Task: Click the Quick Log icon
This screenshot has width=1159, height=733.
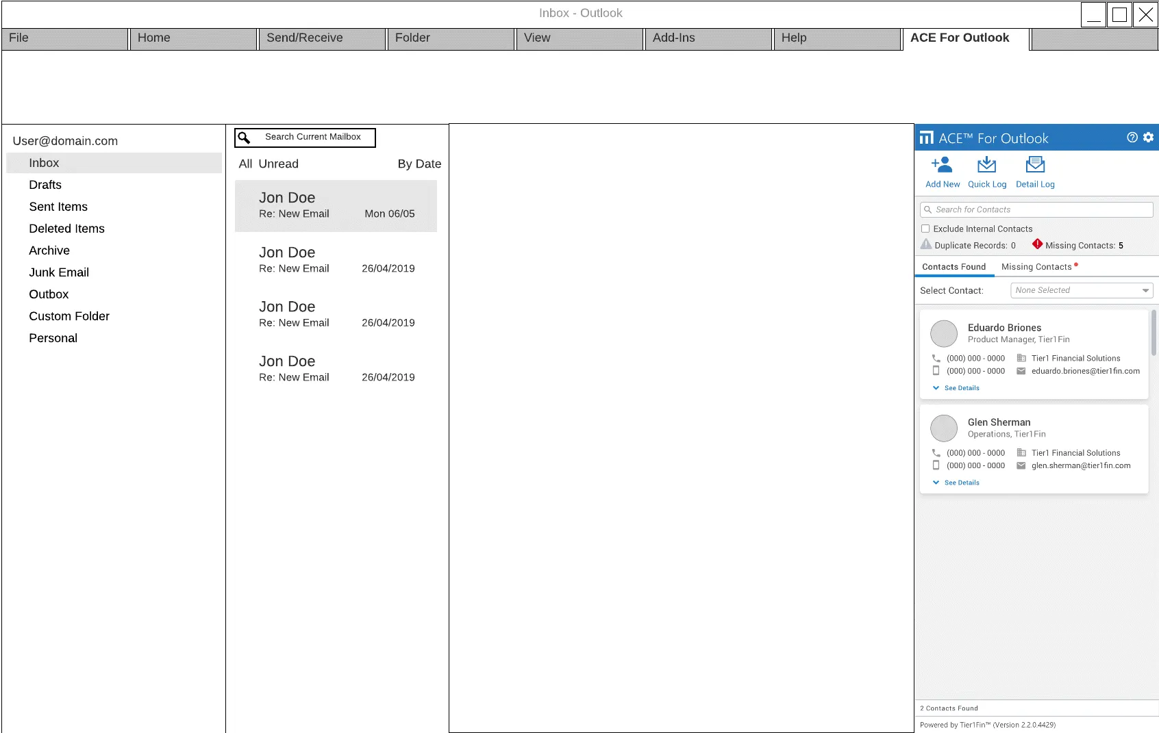Action: tap(986, 165)
